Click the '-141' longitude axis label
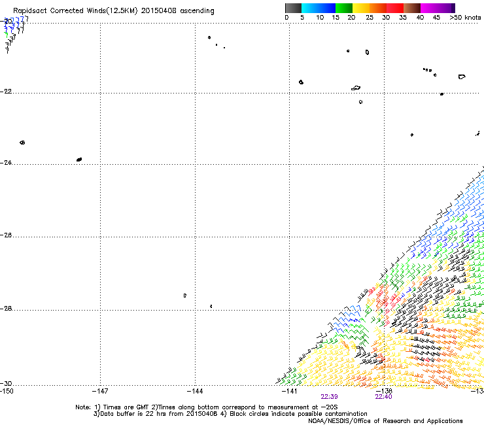The width and height of the screenshot is (484, 425). pos(290,392)
